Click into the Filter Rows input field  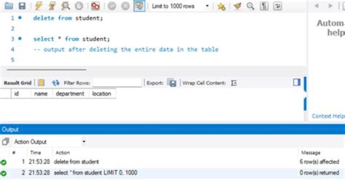[x=117, y=83]
